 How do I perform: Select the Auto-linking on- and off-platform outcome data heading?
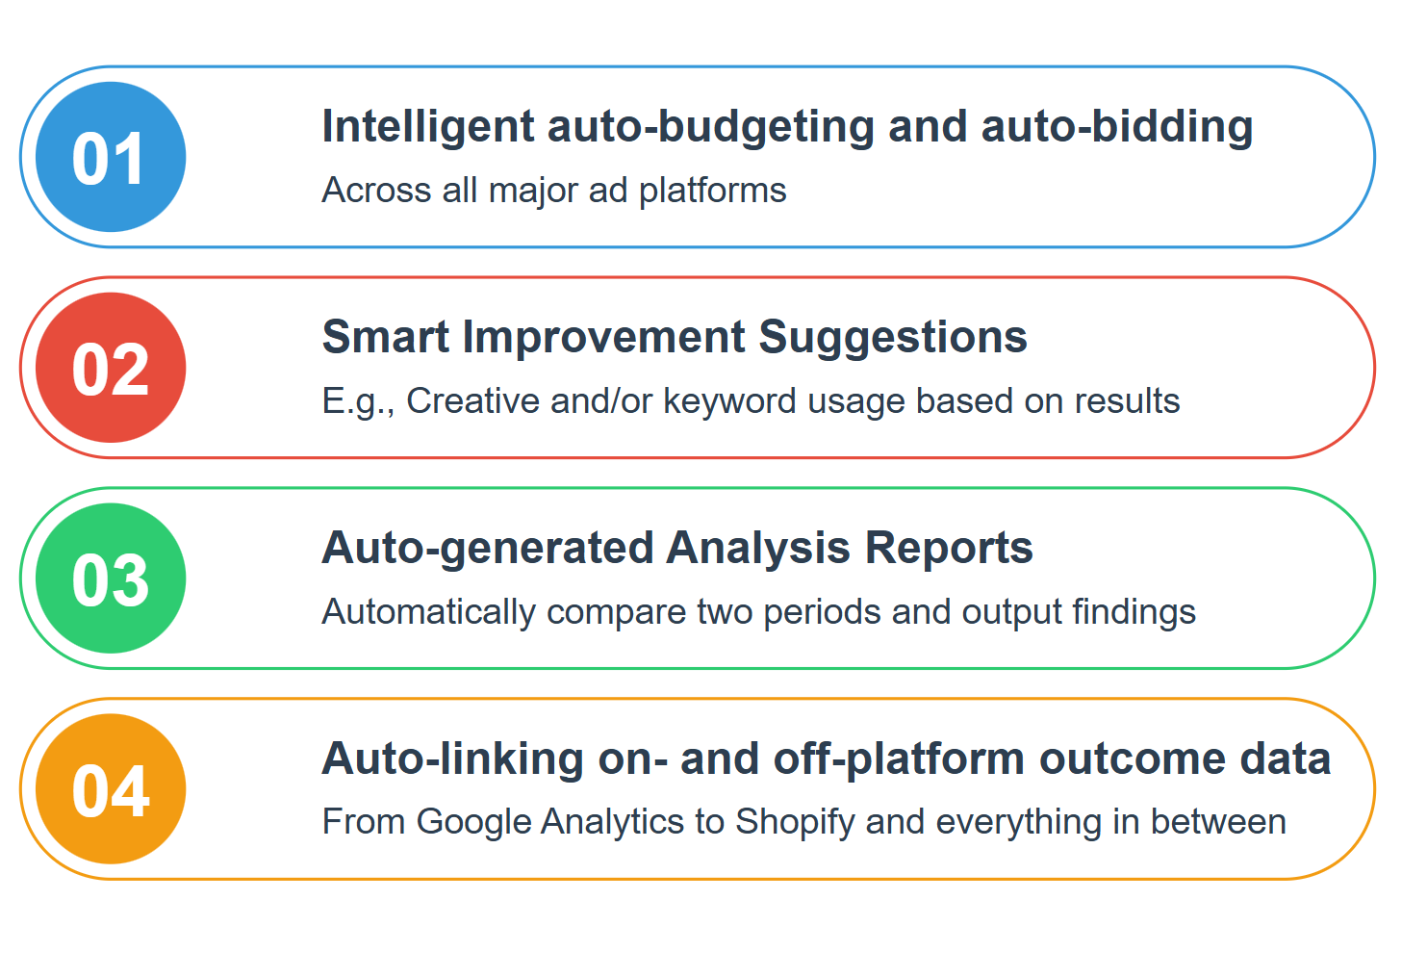[827, 758]
